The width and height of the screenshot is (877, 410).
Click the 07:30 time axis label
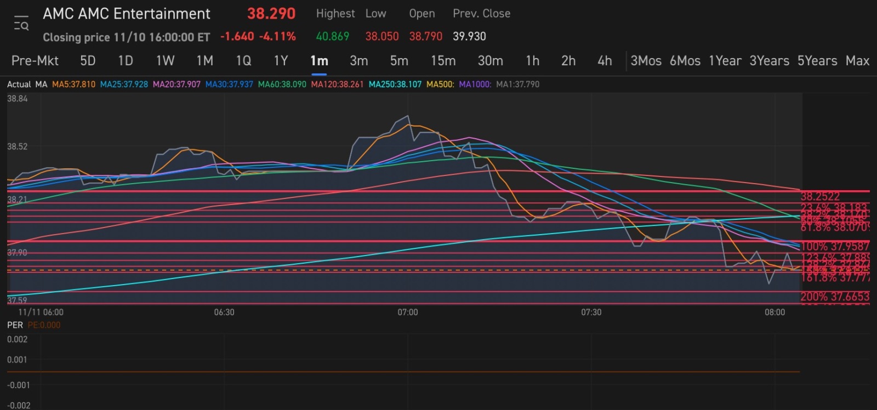[591, 312]
